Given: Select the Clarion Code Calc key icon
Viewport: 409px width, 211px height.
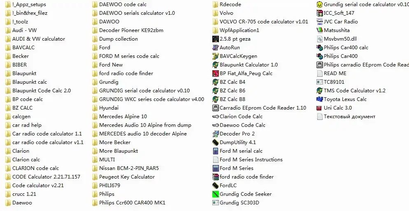Looking at the screenshot, I should coord(216,117).
